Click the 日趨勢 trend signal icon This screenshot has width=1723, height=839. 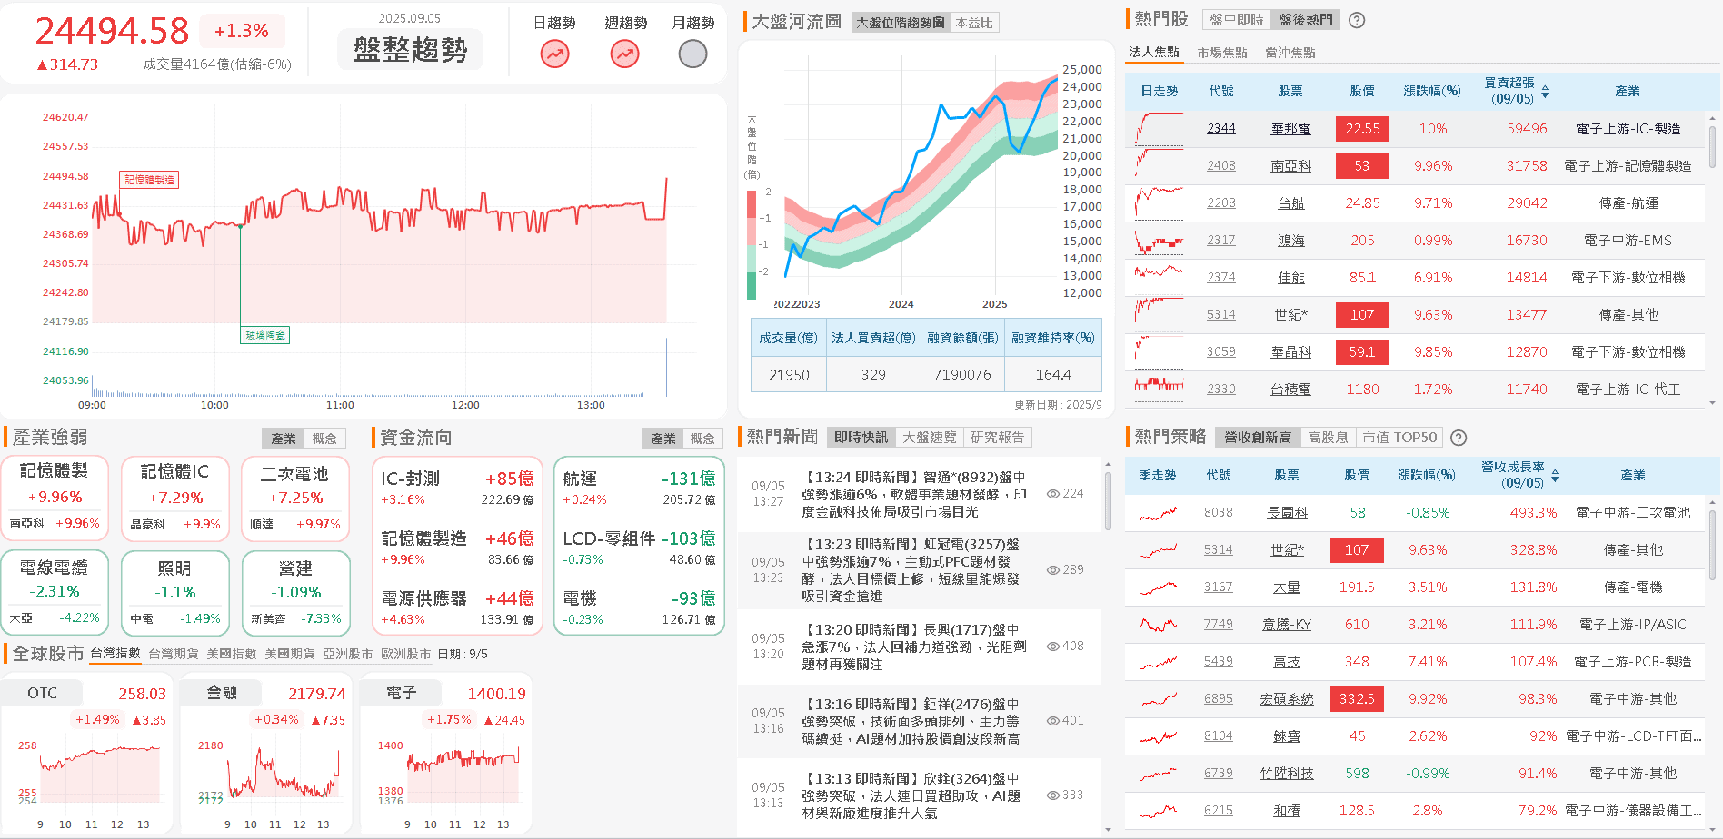[x=554, y=54]
